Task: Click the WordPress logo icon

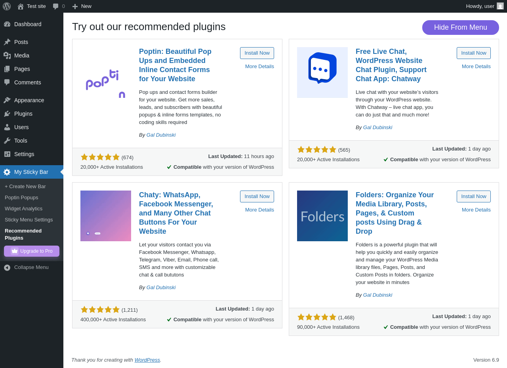Action: (7, 6)
